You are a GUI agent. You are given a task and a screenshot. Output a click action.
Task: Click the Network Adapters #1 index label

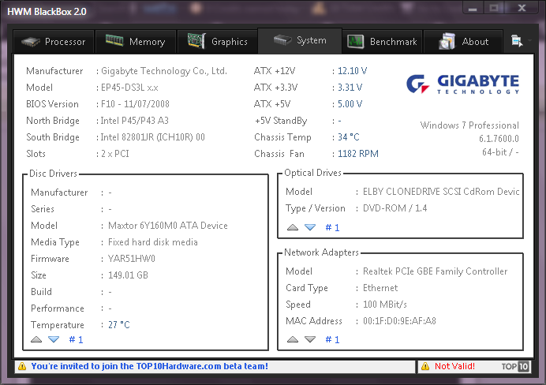(332, 340)
